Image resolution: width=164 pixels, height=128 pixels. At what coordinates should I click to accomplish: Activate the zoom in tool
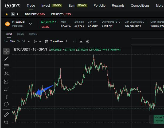(6, 122)
